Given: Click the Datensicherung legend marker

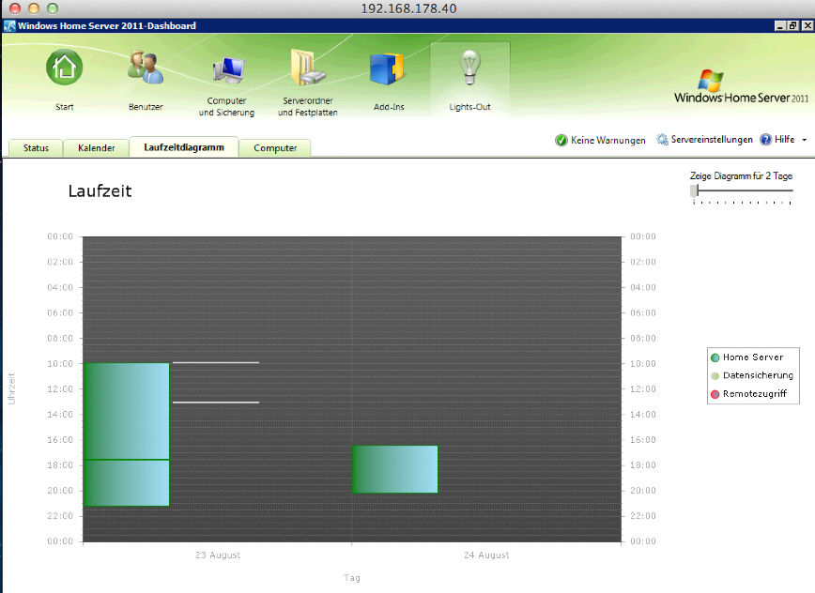Looking at the screenshot, I should tap(715, 376).
